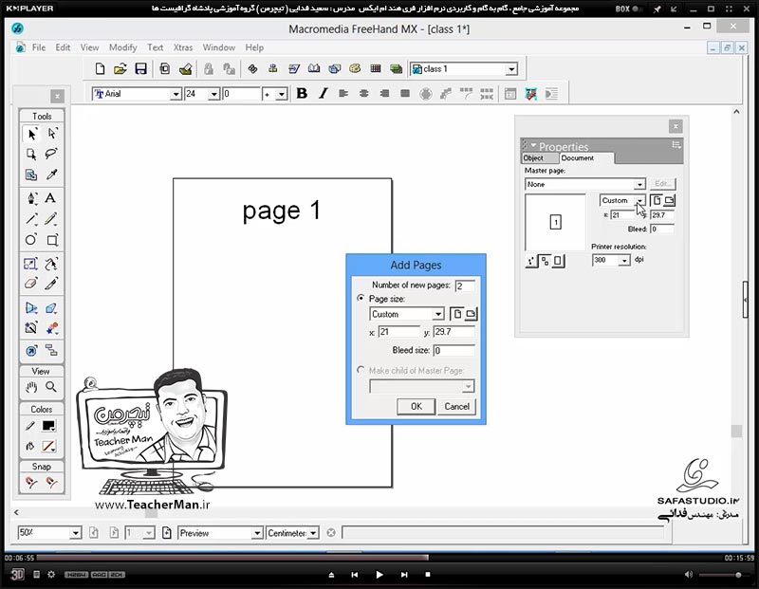Image resolution: width=759 pixels, height=589 pixels.
Task: Choose the Line tool
Action: tap(31, 219)
